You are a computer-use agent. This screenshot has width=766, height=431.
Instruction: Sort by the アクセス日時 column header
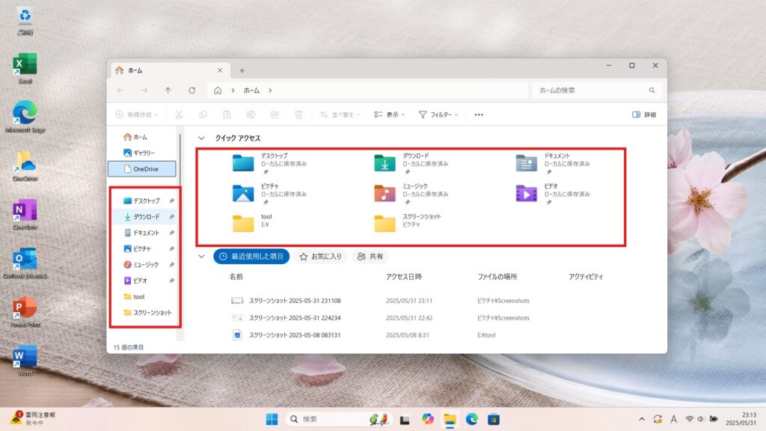click(x=403, y=277)
